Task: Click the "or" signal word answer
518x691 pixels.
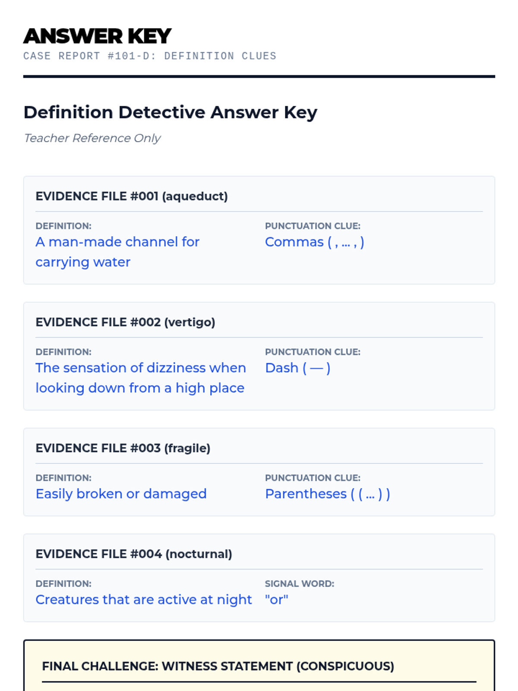Action: tap(276, 600)
